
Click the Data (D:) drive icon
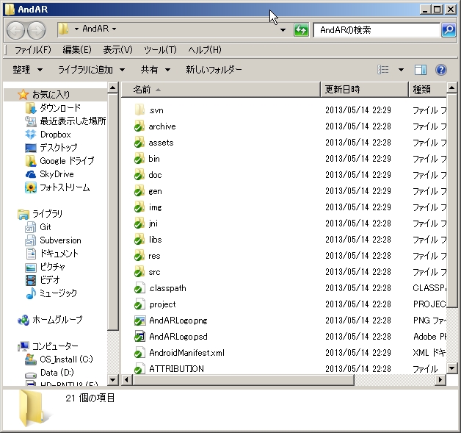pyautogui.click(x=31, y=374)
